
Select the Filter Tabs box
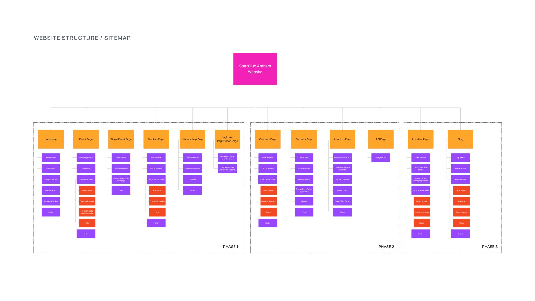[x=304, y=158]
